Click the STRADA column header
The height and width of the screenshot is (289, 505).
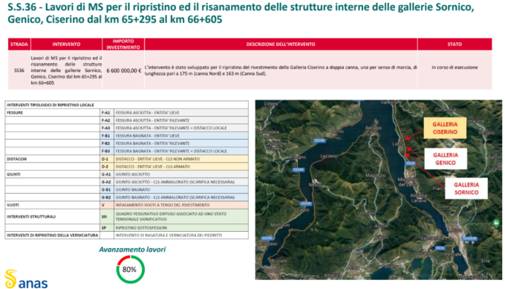[x=19, y=44]
